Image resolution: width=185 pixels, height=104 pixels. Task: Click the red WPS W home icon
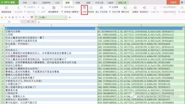[32, 17]
